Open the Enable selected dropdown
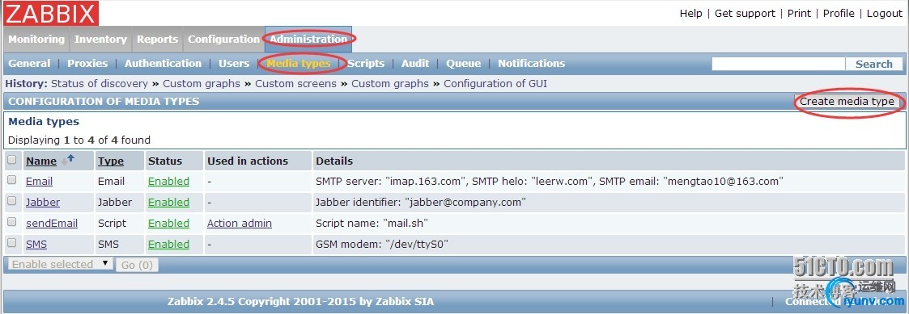This screenshot has height=314, width=909. coord(59,264)
